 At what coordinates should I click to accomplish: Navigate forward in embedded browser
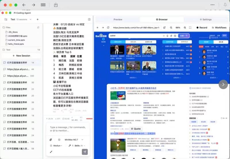pyautogui.click(x=103, y=28)
